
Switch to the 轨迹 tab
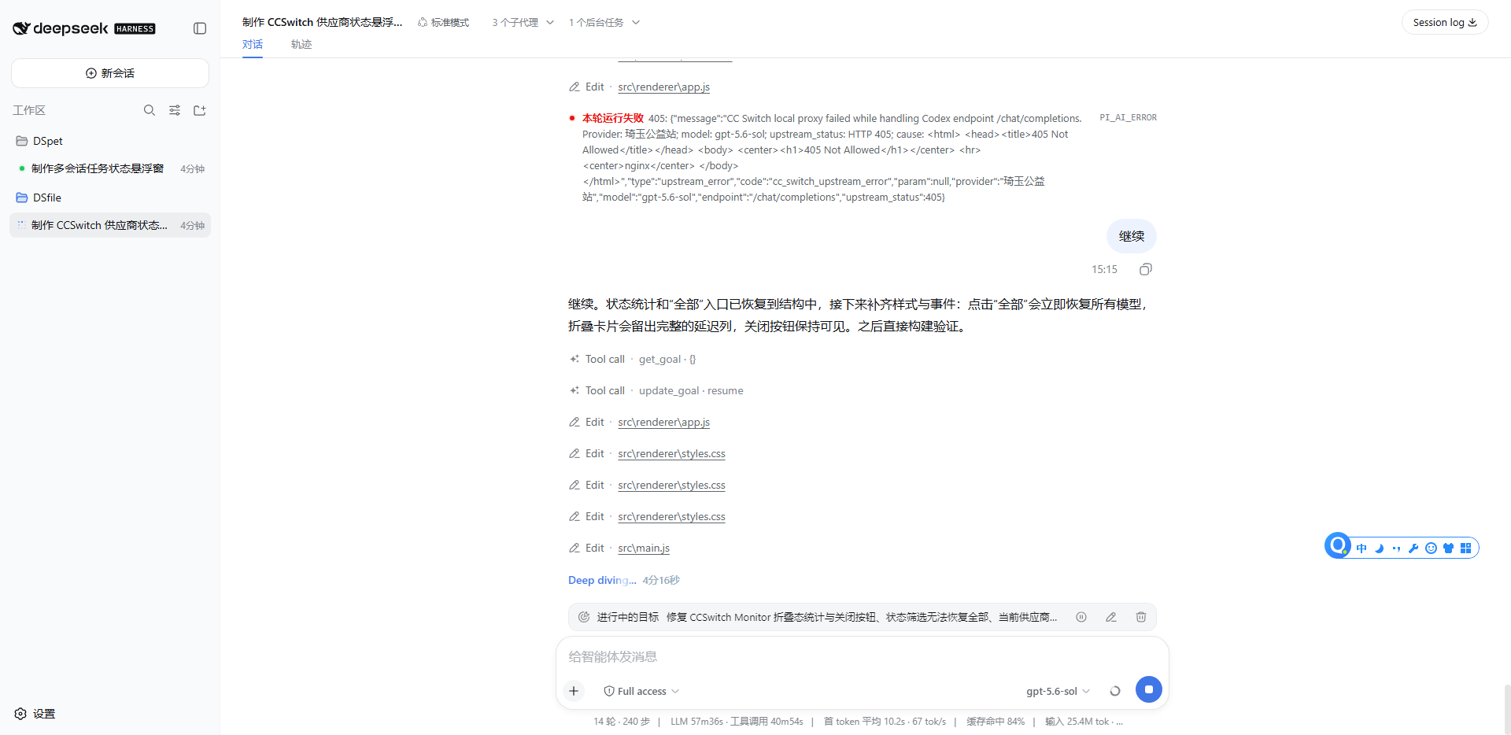pyautogui.click(x=301, y=45)
